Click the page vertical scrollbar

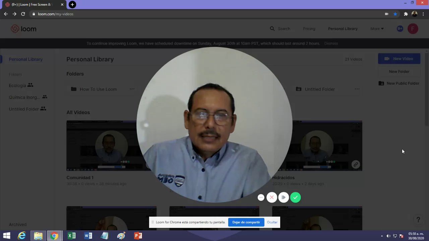427,89
